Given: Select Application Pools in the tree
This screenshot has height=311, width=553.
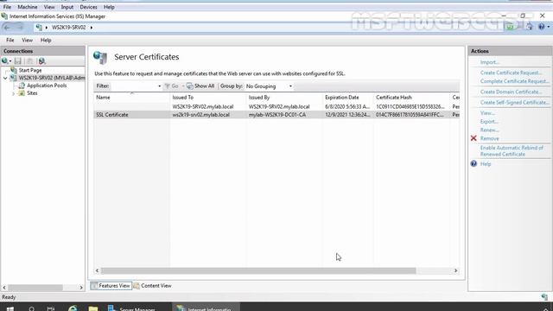Looking at the screenshot, I should click(x=47, y=86).
